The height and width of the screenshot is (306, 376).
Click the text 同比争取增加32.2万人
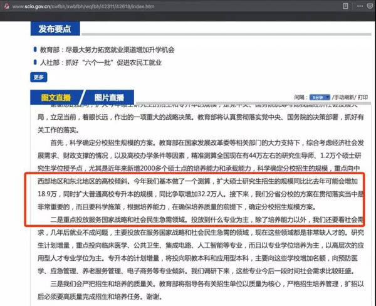(x=191, y=194)
